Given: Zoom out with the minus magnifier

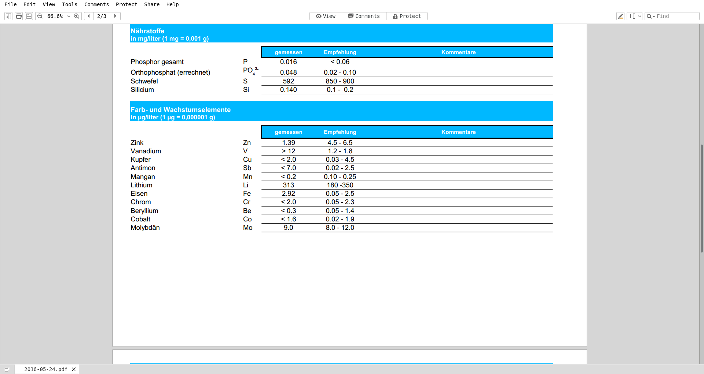Looking at the screenshot, I should [40, 16].
